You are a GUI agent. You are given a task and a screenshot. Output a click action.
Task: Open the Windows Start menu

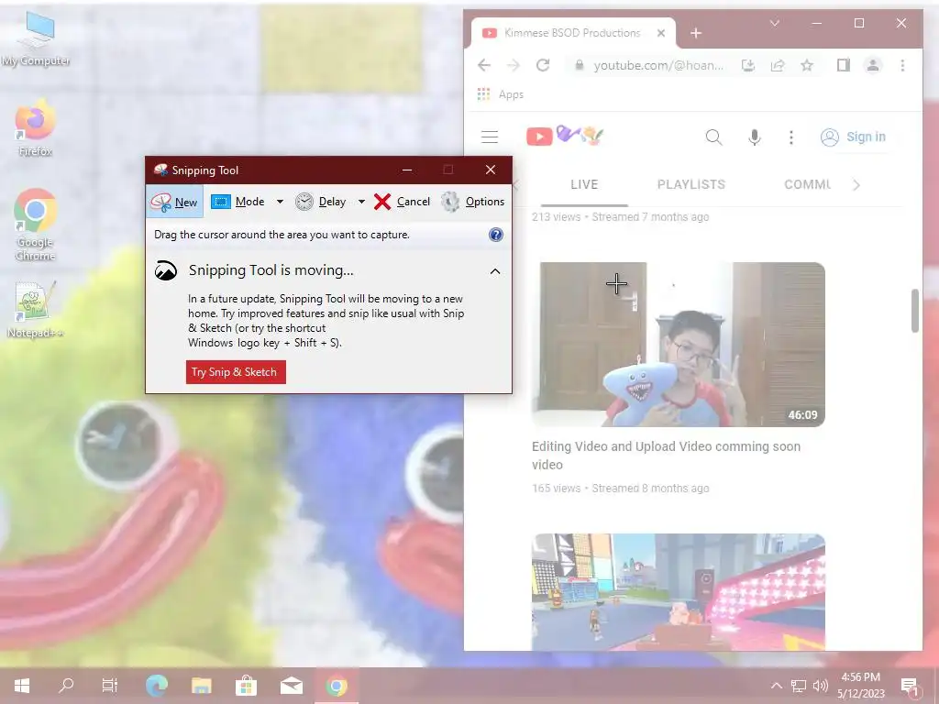[x=22, y=686]
